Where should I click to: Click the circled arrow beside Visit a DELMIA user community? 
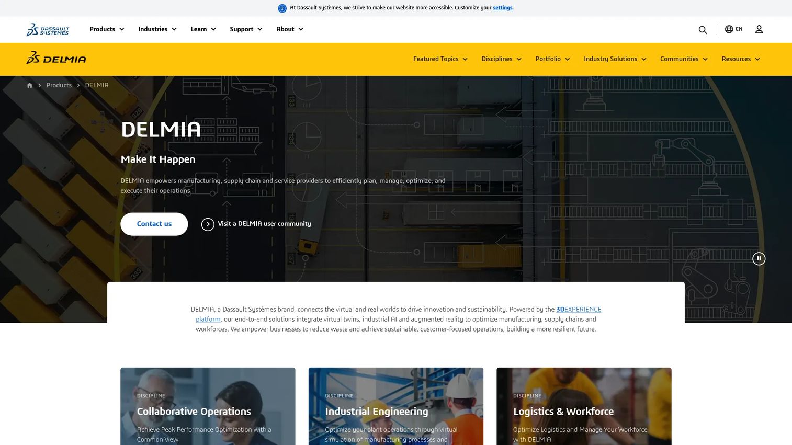(x=208, y=224)
